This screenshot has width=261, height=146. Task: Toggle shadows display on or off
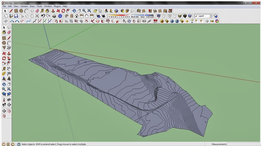click(103, 16)
